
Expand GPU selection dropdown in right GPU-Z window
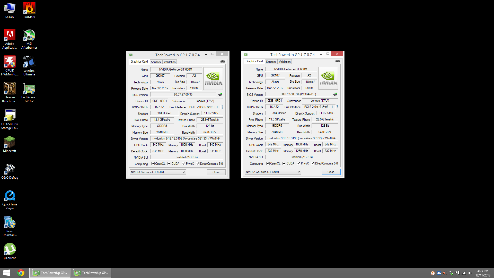pyautogui.click(x=273, y=172)
